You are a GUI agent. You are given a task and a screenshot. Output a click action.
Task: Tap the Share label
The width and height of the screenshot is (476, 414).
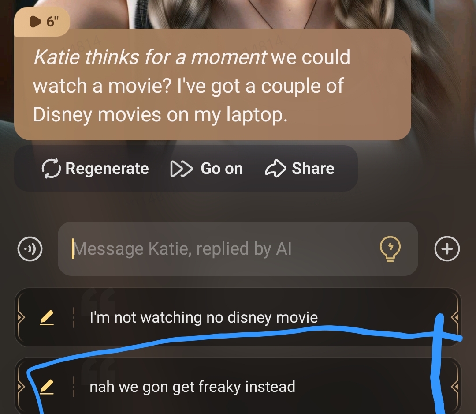point(313,168)
